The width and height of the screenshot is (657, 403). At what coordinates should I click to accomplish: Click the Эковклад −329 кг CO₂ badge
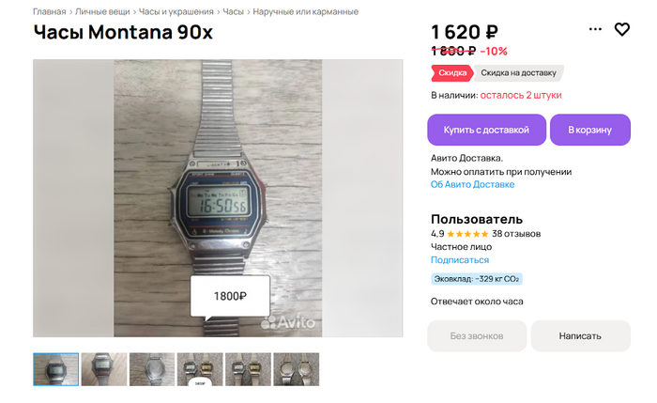[477, 279]
